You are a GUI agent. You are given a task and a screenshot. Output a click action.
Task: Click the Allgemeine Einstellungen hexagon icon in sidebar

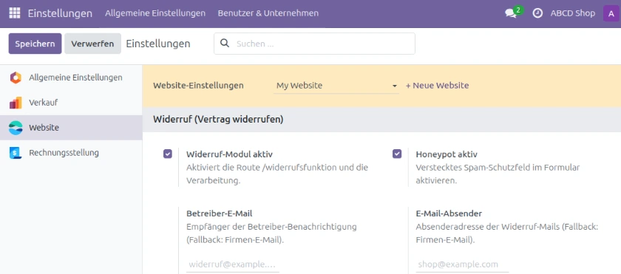16,78
